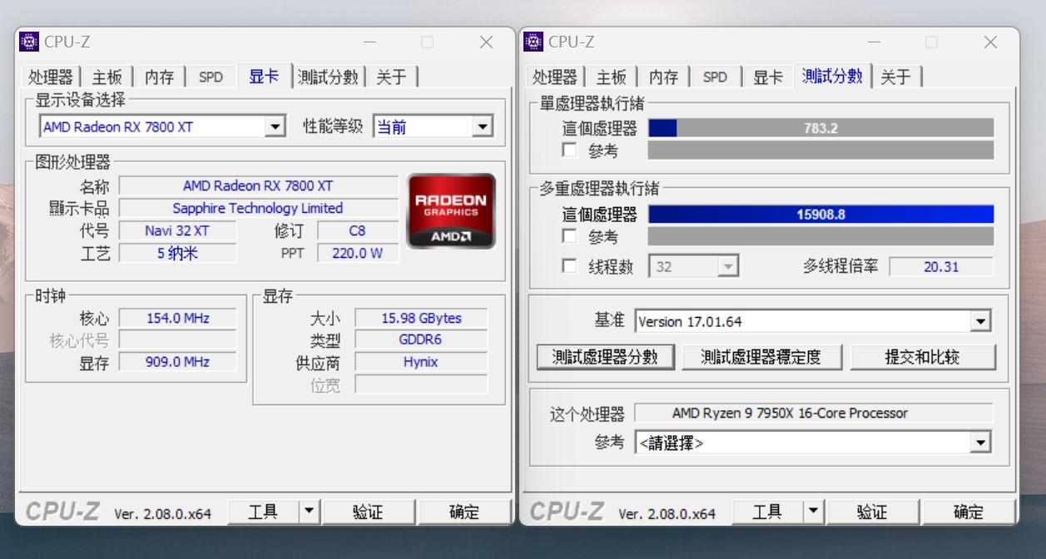Open 工具 dropdown arrow in right window
Viewport: 1046px width, 559px height.
(x=814, y=512)
